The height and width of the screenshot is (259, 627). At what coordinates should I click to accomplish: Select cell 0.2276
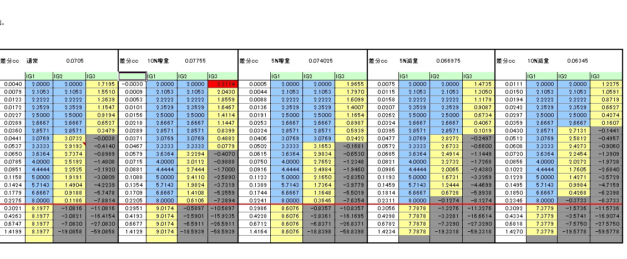tap(12, 200)
